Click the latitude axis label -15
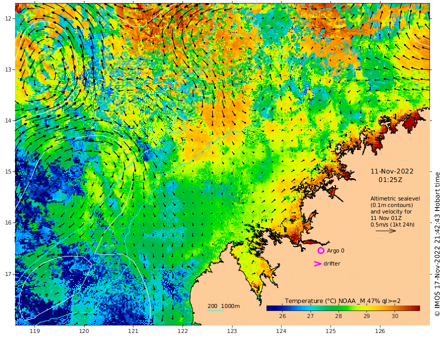Viewport: 440px width, 340px height. pyautogui.click(x=7, y=171)
